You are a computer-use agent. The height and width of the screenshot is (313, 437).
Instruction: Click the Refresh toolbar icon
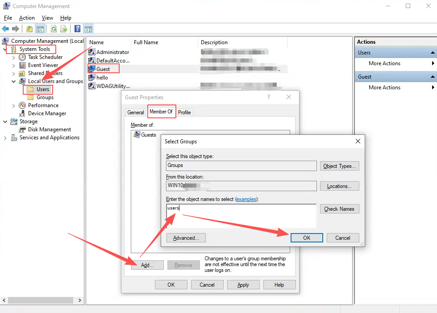pos(54,29)
